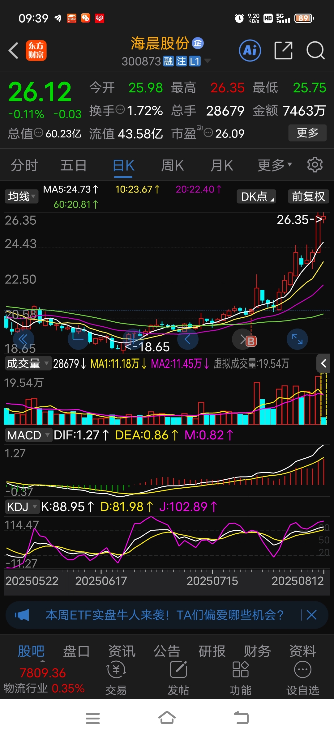Close the ETF banner with X

tap(311, 615)
